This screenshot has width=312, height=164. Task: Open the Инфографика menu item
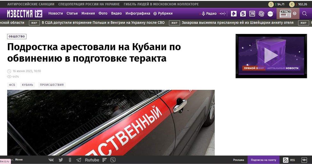pyautogui.click(x=138, y=13)
